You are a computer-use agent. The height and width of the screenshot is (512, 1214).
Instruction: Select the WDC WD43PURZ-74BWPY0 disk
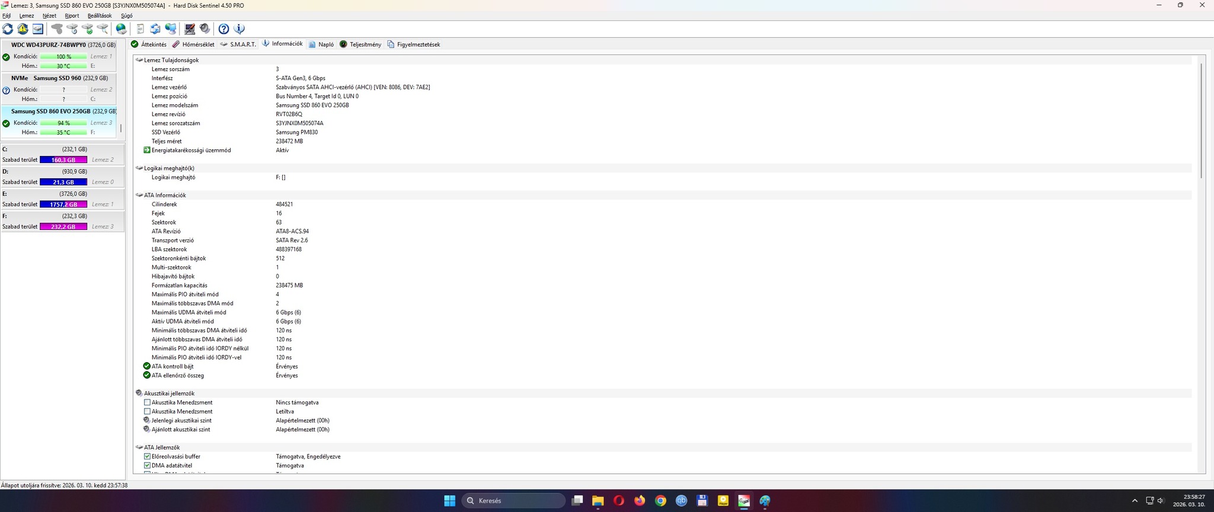coord(59,55)
